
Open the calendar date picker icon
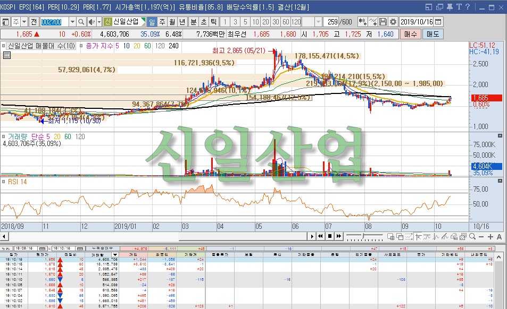tap(438, 22)
